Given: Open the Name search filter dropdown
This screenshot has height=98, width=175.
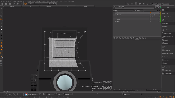Looking at the screenshot, I should (119, 8).
